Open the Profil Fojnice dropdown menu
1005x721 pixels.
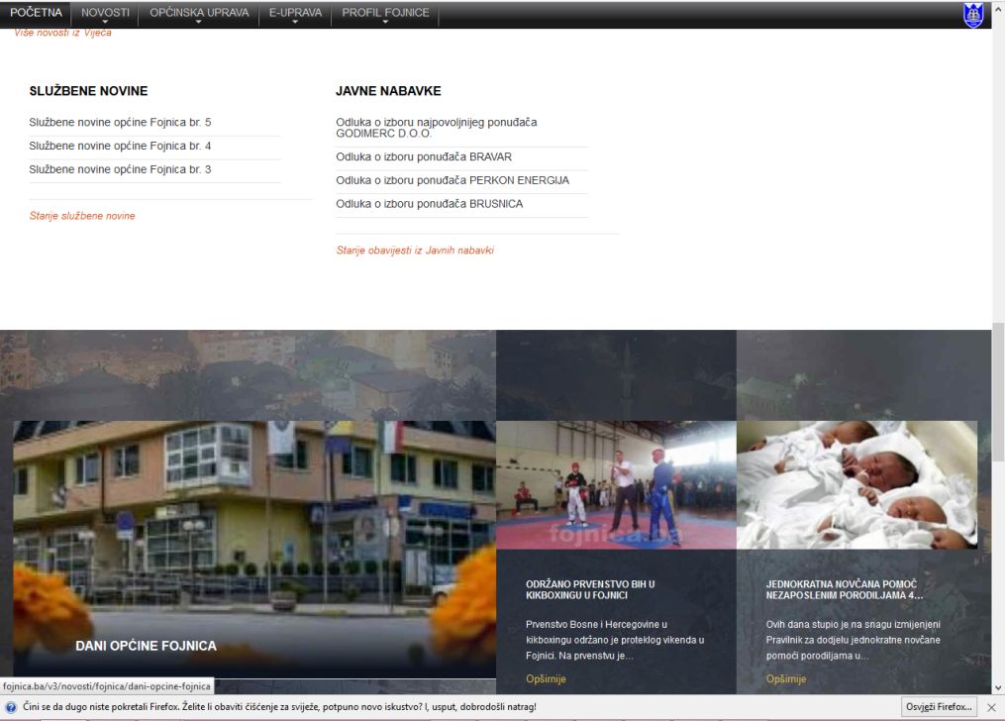pos(385,14)
